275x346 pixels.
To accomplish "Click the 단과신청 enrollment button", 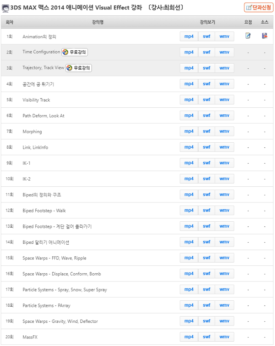I will pyautogui.click(x=258, y=7).
